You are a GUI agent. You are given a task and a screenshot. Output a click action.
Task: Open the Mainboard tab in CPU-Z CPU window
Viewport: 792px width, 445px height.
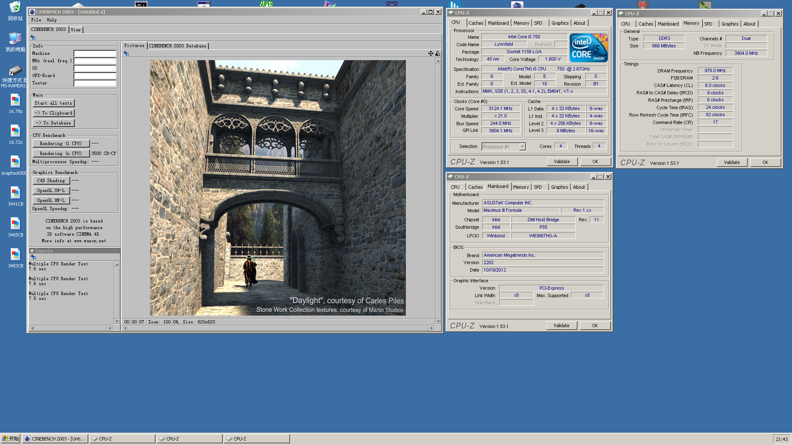click(x=498, y=23)
